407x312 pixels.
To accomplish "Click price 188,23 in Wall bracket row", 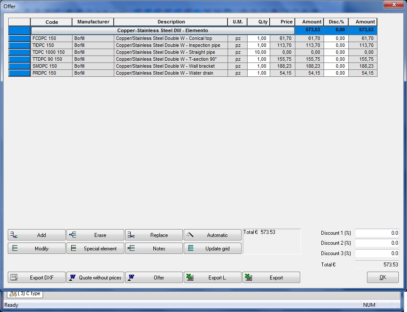I will tap(282, 66).
